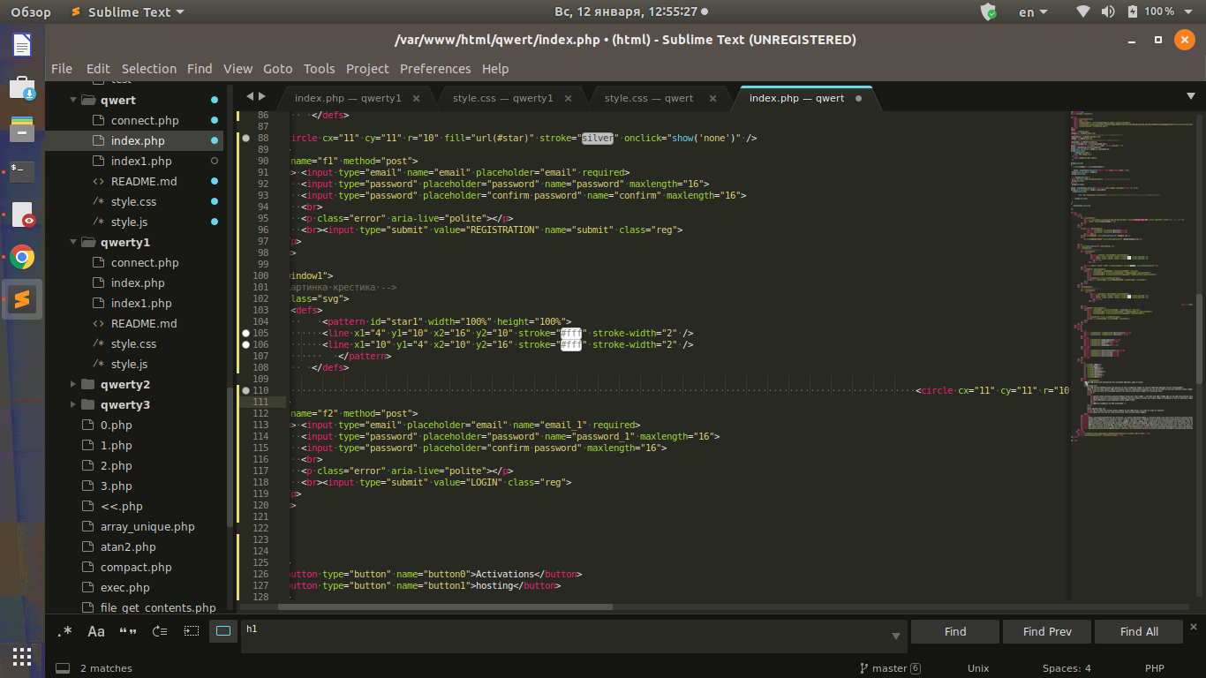Click the 2 matches status text
The width and height of the screenshot is (1206, 678).
click(x=106, y=668)
